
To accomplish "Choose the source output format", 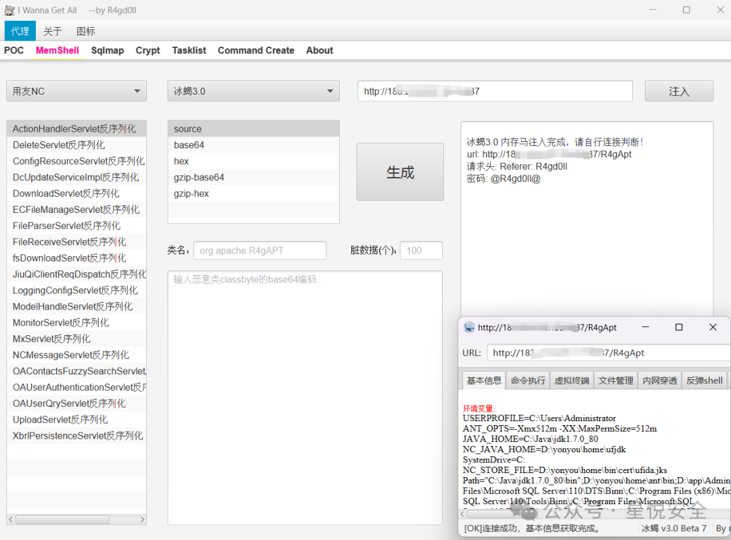I will 254,129.
